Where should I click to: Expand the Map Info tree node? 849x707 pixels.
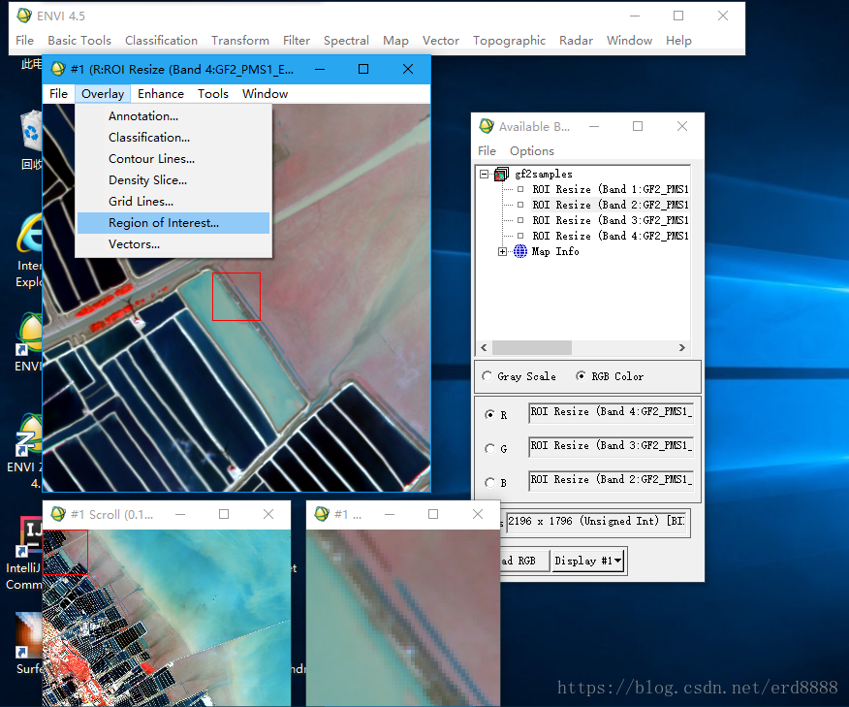pyautogui.click(x=502, y=251)
